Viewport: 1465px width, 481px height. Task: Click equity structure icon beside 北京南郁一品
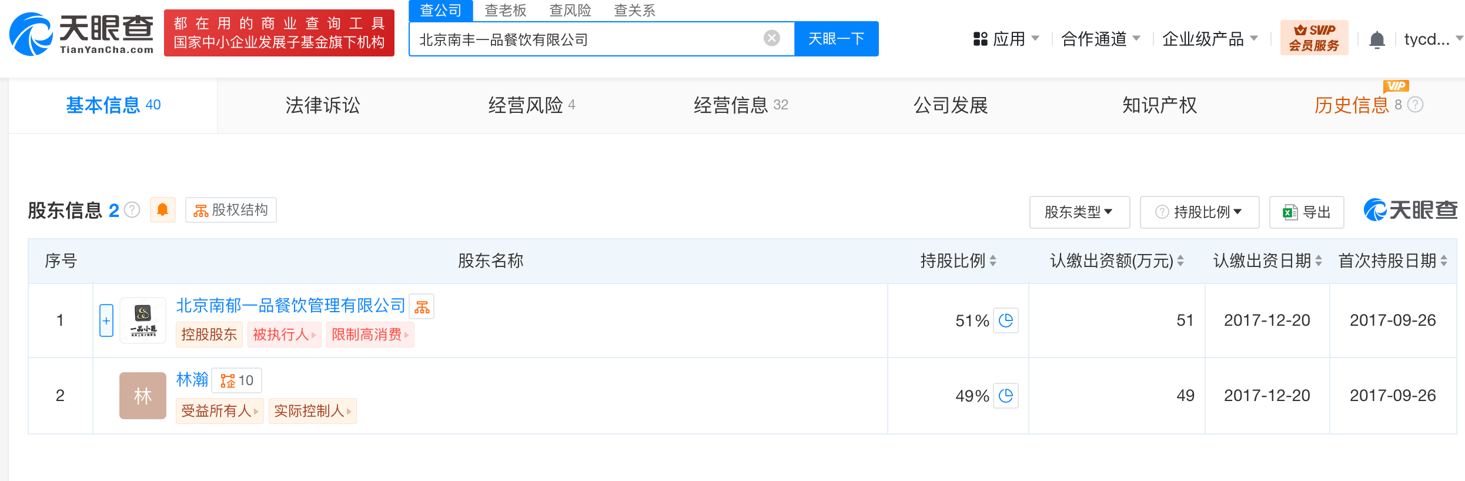tap(422, 306)
